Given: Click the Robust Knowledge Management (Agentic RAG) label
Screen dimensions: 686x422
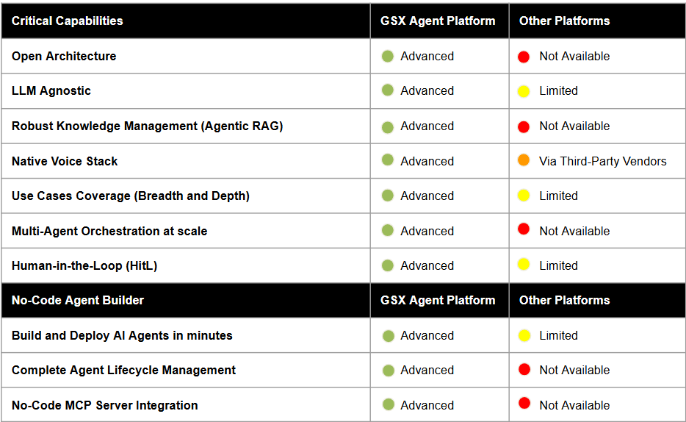Looking at the screenshot, I should tap(147, 126).
